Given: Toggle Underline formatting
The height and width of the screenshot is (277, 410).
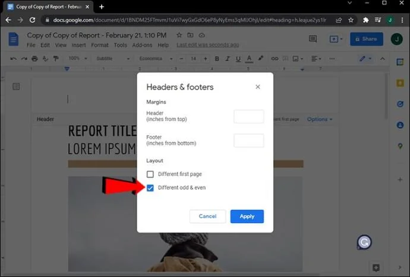Looking at the screenshot, I should coord(238,59).
